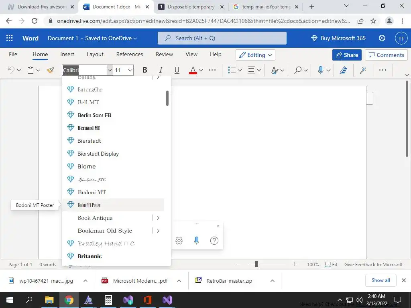Open the Styles icon
Image resolution: width=411 pixels, height=308 pixels.
(275, 70)
